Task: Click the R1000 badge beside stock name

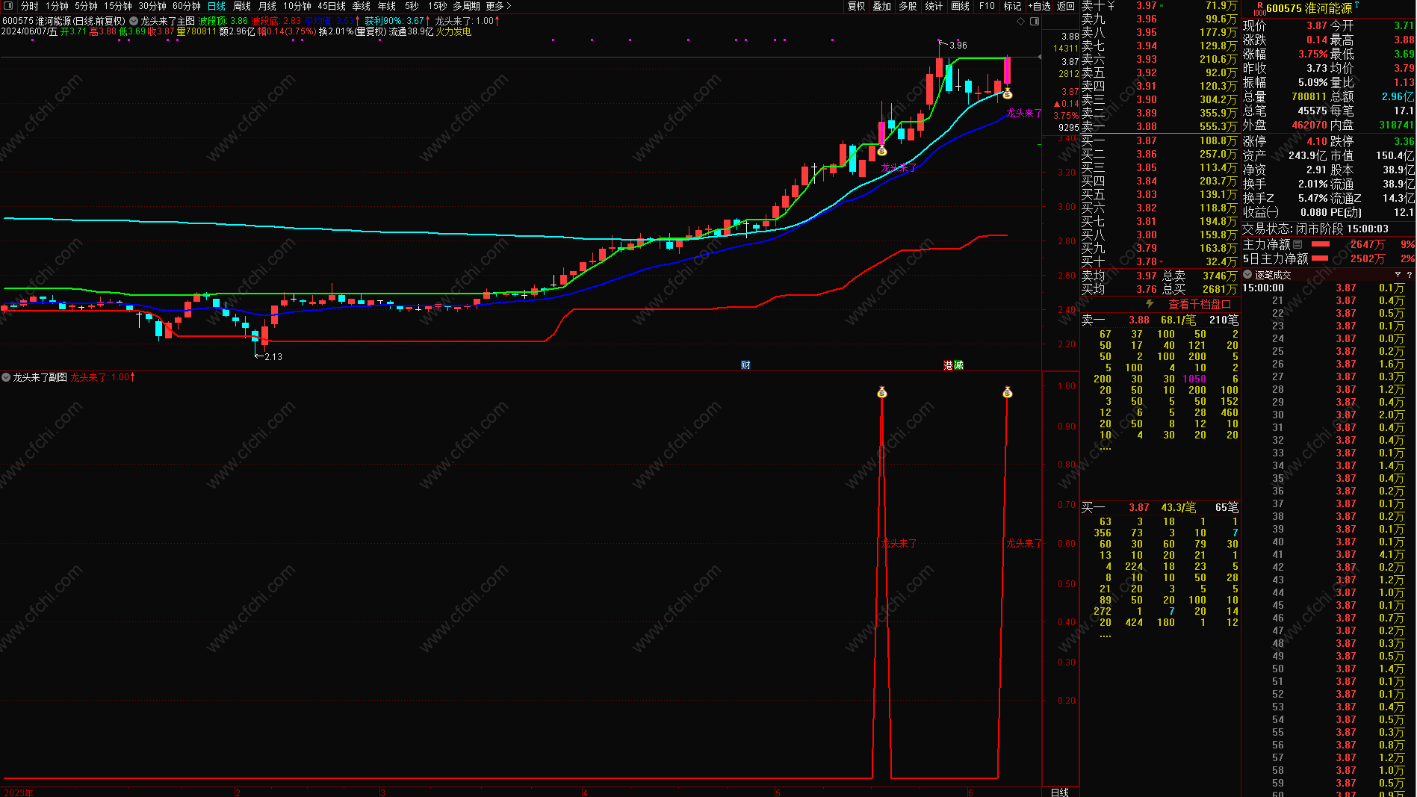Action: [x=1259, y=8]
